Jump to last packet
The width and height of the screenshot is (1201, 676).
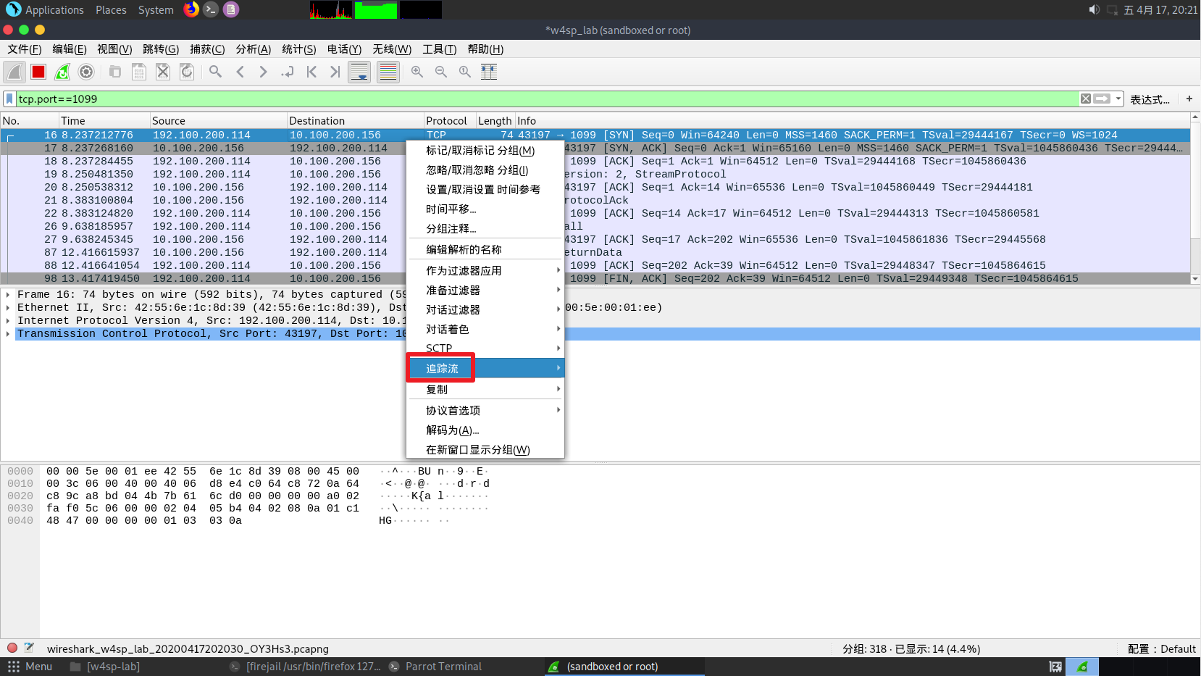pyautogui.click(x=335, y=72)
